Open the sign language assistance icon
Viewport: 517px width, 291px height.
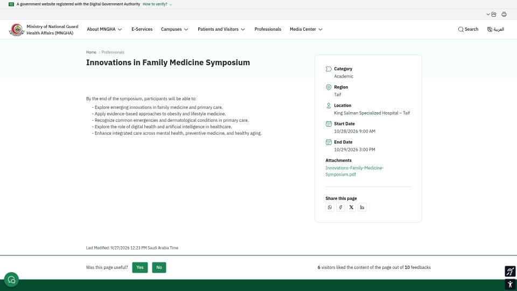pyautogui.click(x=510, y=271)
